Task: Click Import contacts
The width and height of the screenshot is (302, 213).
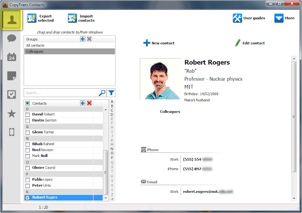Action: click(x=81, y=18)
